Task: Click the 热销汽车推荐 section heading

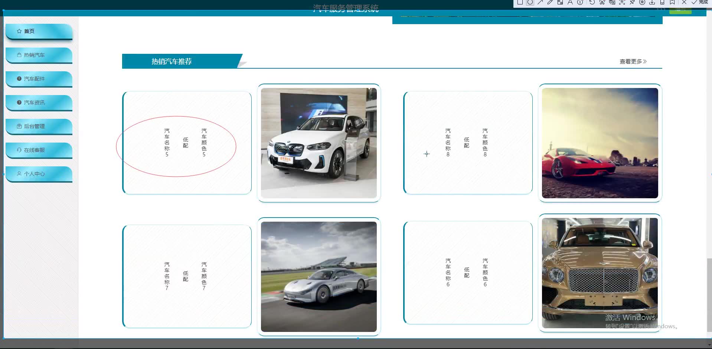Action: (172, 61)
